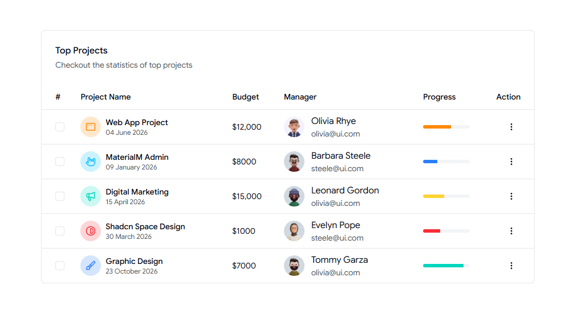Open the three-dot menu for MaterialM Admin

pyautogui.click(x=511, y=162)
